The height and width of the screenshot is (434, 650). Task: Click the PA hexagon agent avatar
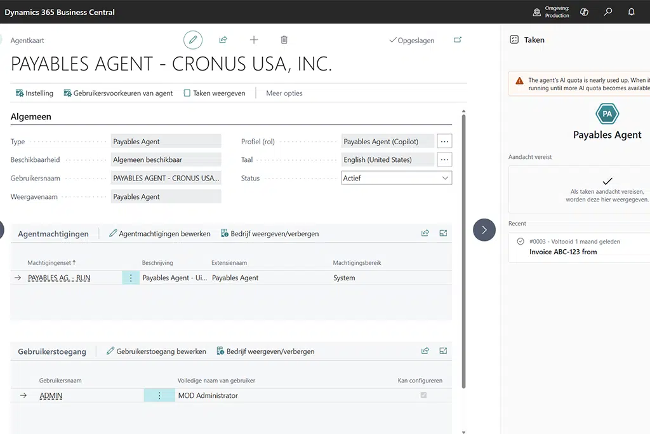tap(607, 114)
